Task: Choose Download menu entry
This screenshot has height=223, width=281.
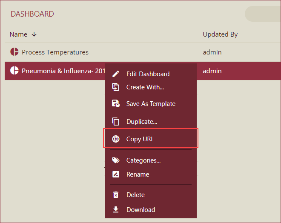Action: [x=151, y=209]
